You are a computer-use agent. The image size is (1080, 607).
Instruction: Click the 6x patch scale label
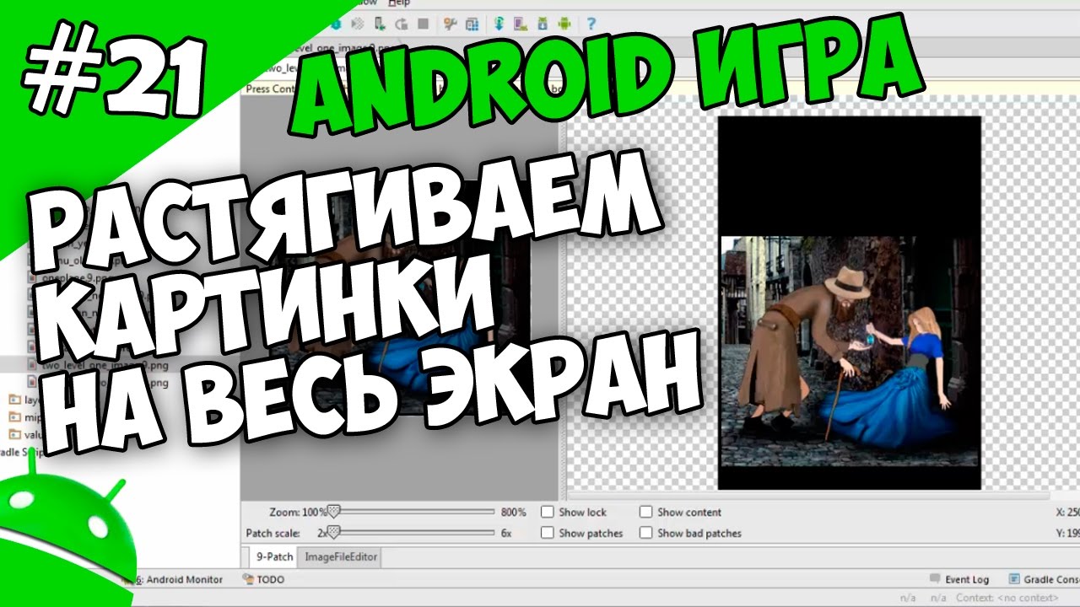point(506,533)
